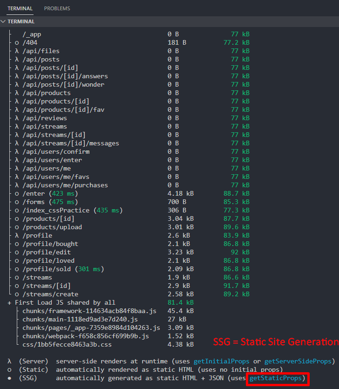Click the 92 kB size value
This screenshot has width=339, height=389.
[240, 253]
